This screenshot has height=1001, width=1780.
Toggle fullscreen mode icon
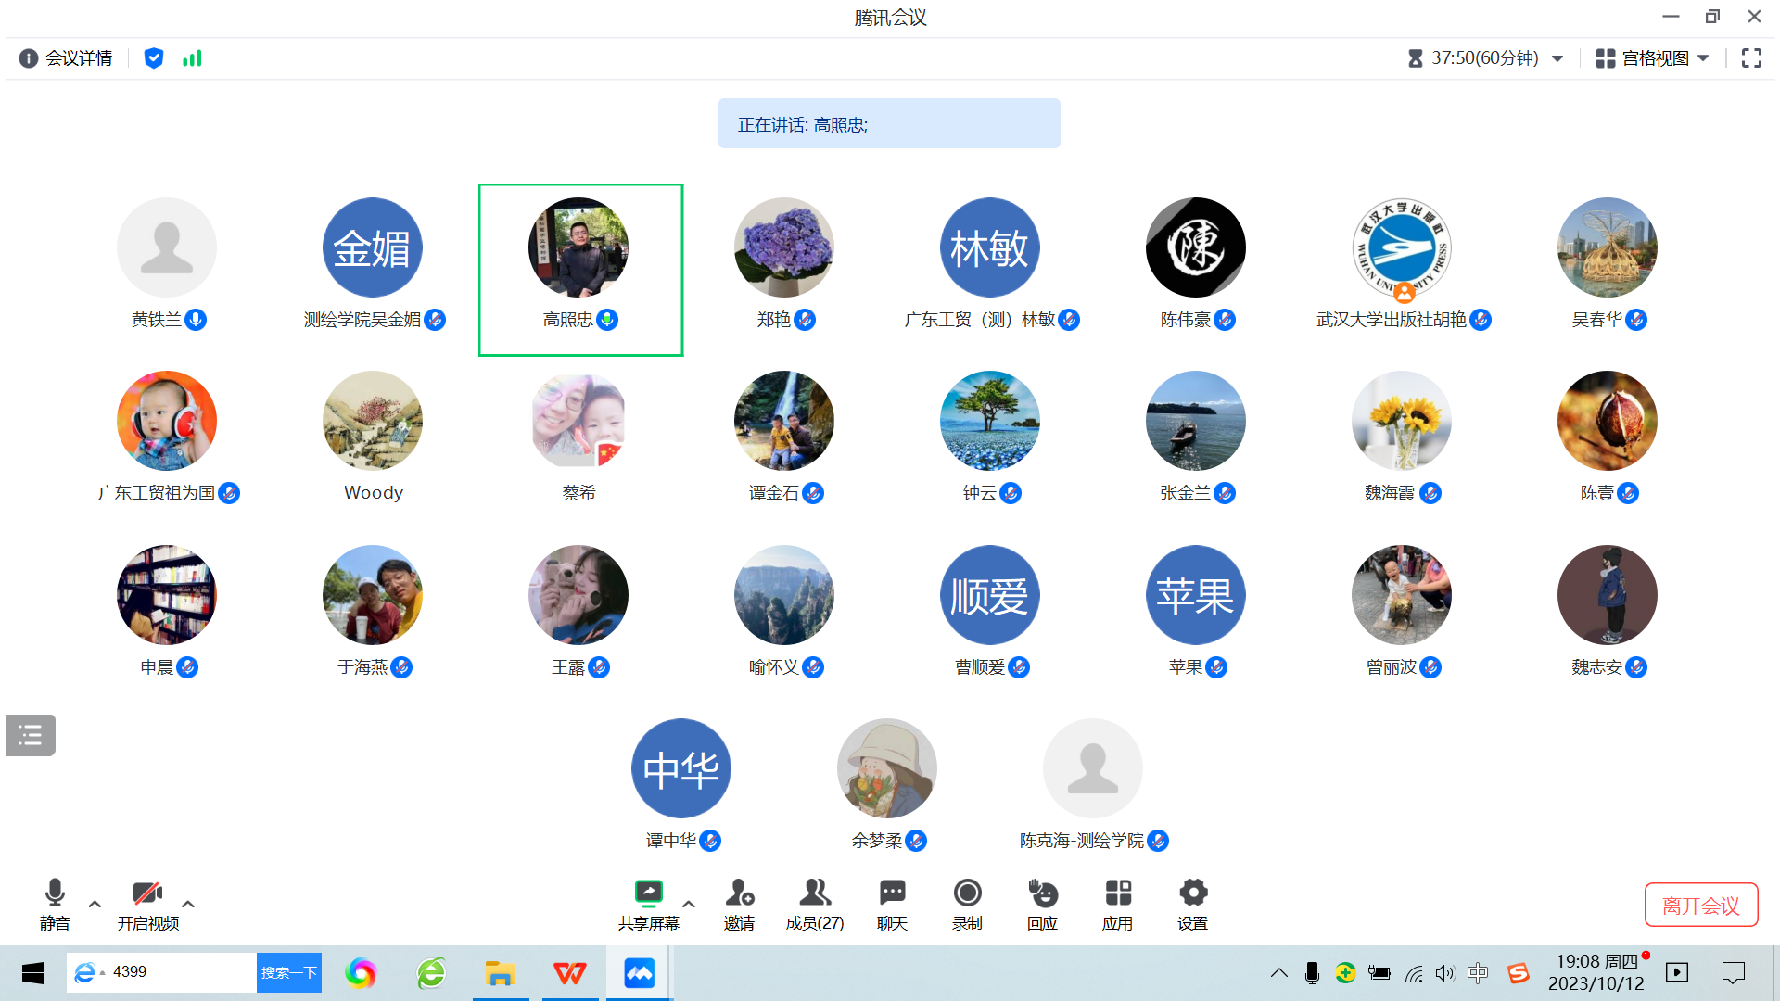point(1751,58)
